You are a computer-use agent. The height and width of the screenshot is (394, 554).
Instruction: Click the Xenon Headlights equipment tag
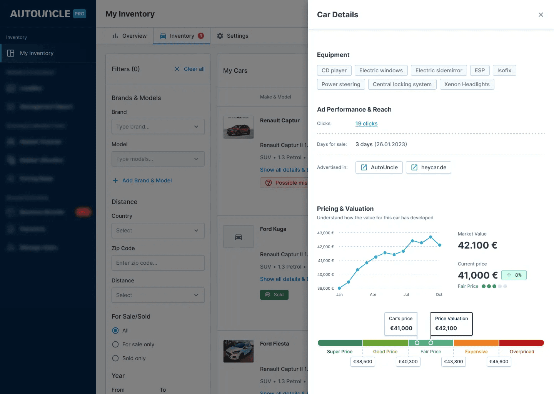click(467, 84)
